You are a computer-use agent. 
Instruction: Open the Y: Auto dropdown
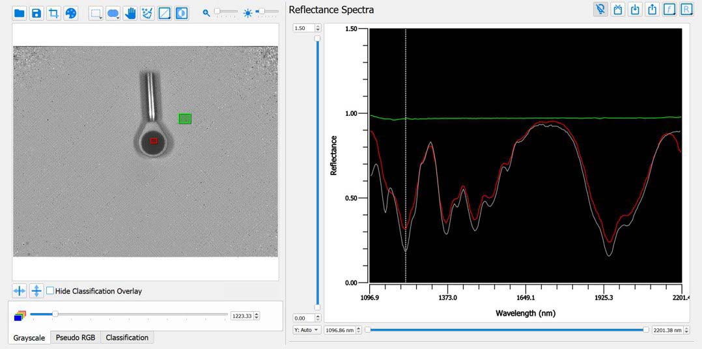click(x=307, y=330)
